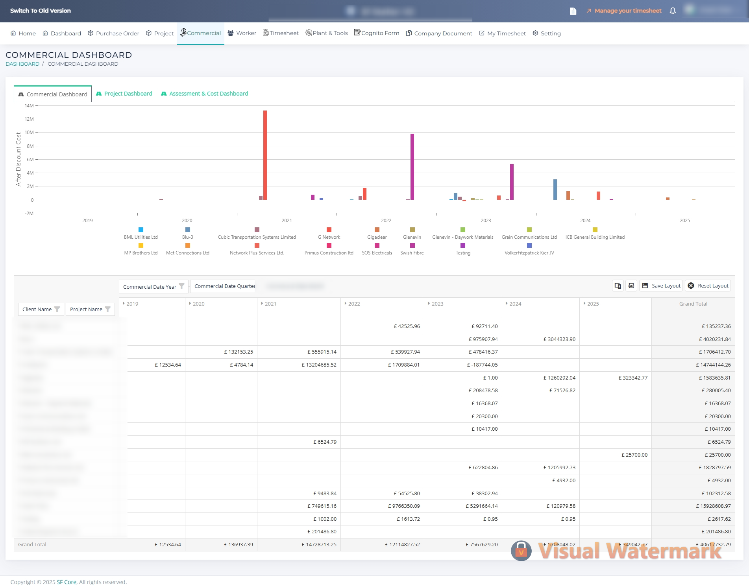Expand the 2021 year column
The height and width of the screenshot is (588, 749).
[x=262, y=304]
